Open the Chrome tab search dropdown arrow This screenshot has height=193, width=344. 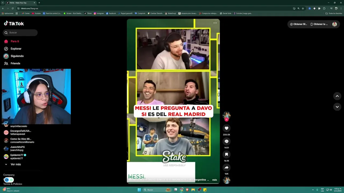click(2, 3)
